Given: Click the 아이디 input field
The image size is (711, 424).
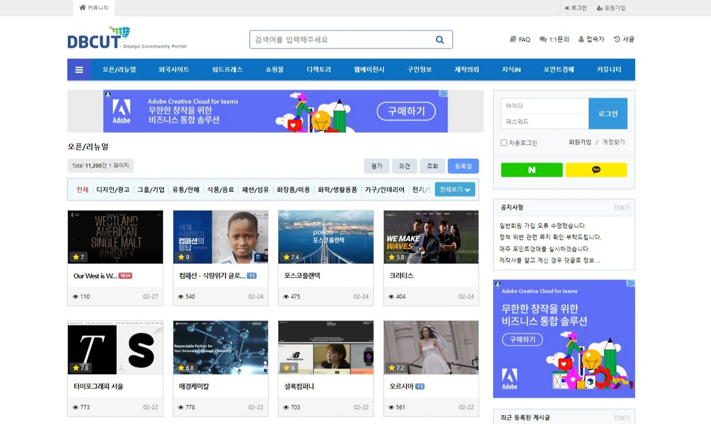Looking at the screenshot, I should pos(544,106).
